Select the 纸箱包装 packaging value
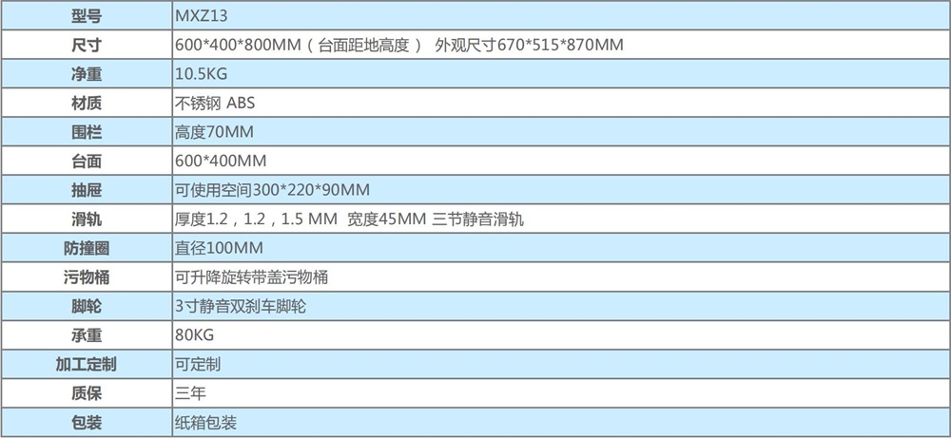The image size is (951, 438). [205, 422]
